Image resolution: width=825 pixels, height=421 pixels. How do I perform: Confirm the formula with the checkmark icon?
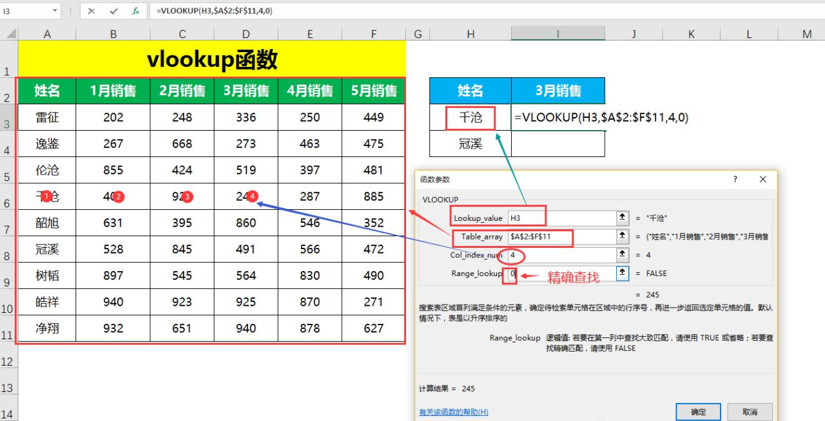(x=113, y=11)
